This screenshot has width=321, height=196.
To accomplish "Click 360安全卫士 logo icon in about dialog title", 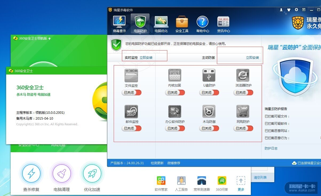I will (11, 71).
